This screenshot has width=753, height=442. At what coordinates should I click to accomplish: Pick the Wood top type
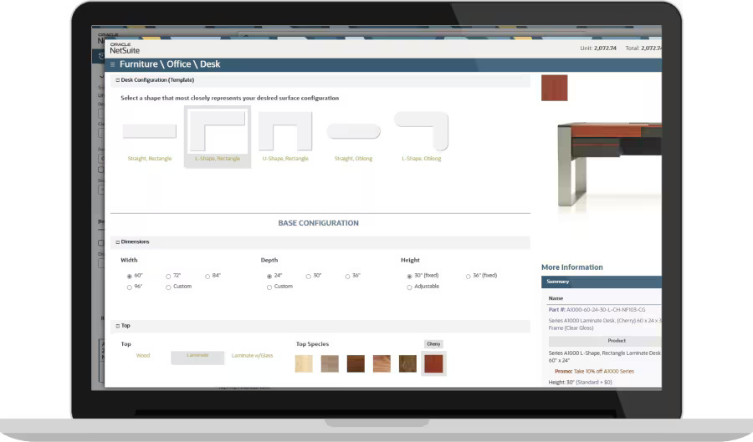click(x=142, y=356)
